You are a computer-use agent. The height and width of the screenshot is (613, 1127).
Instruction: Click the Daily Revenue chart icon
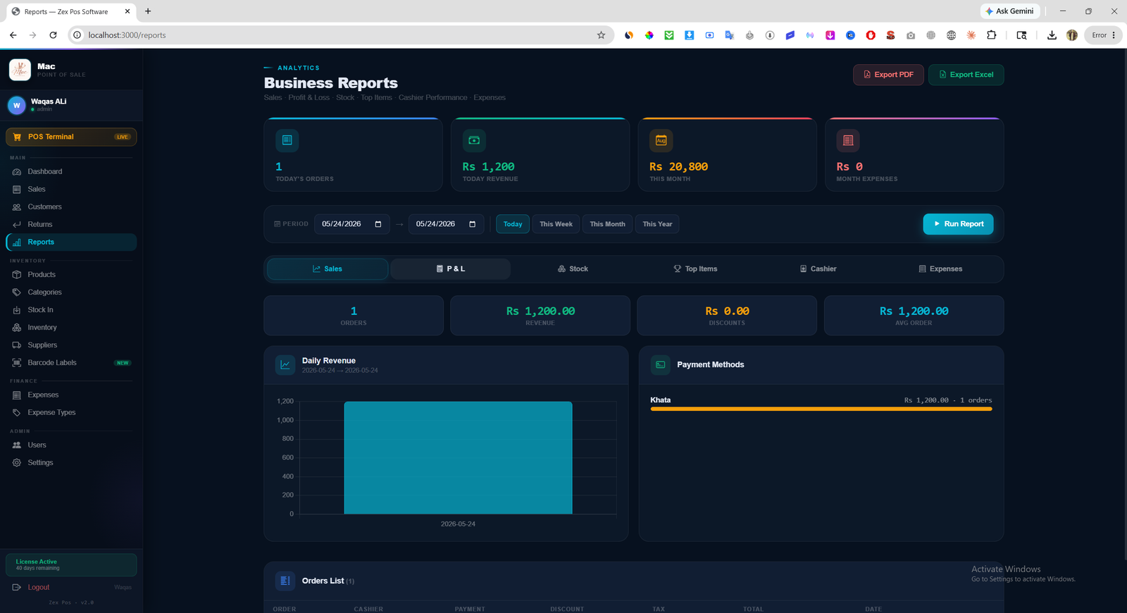pos(285,365)
